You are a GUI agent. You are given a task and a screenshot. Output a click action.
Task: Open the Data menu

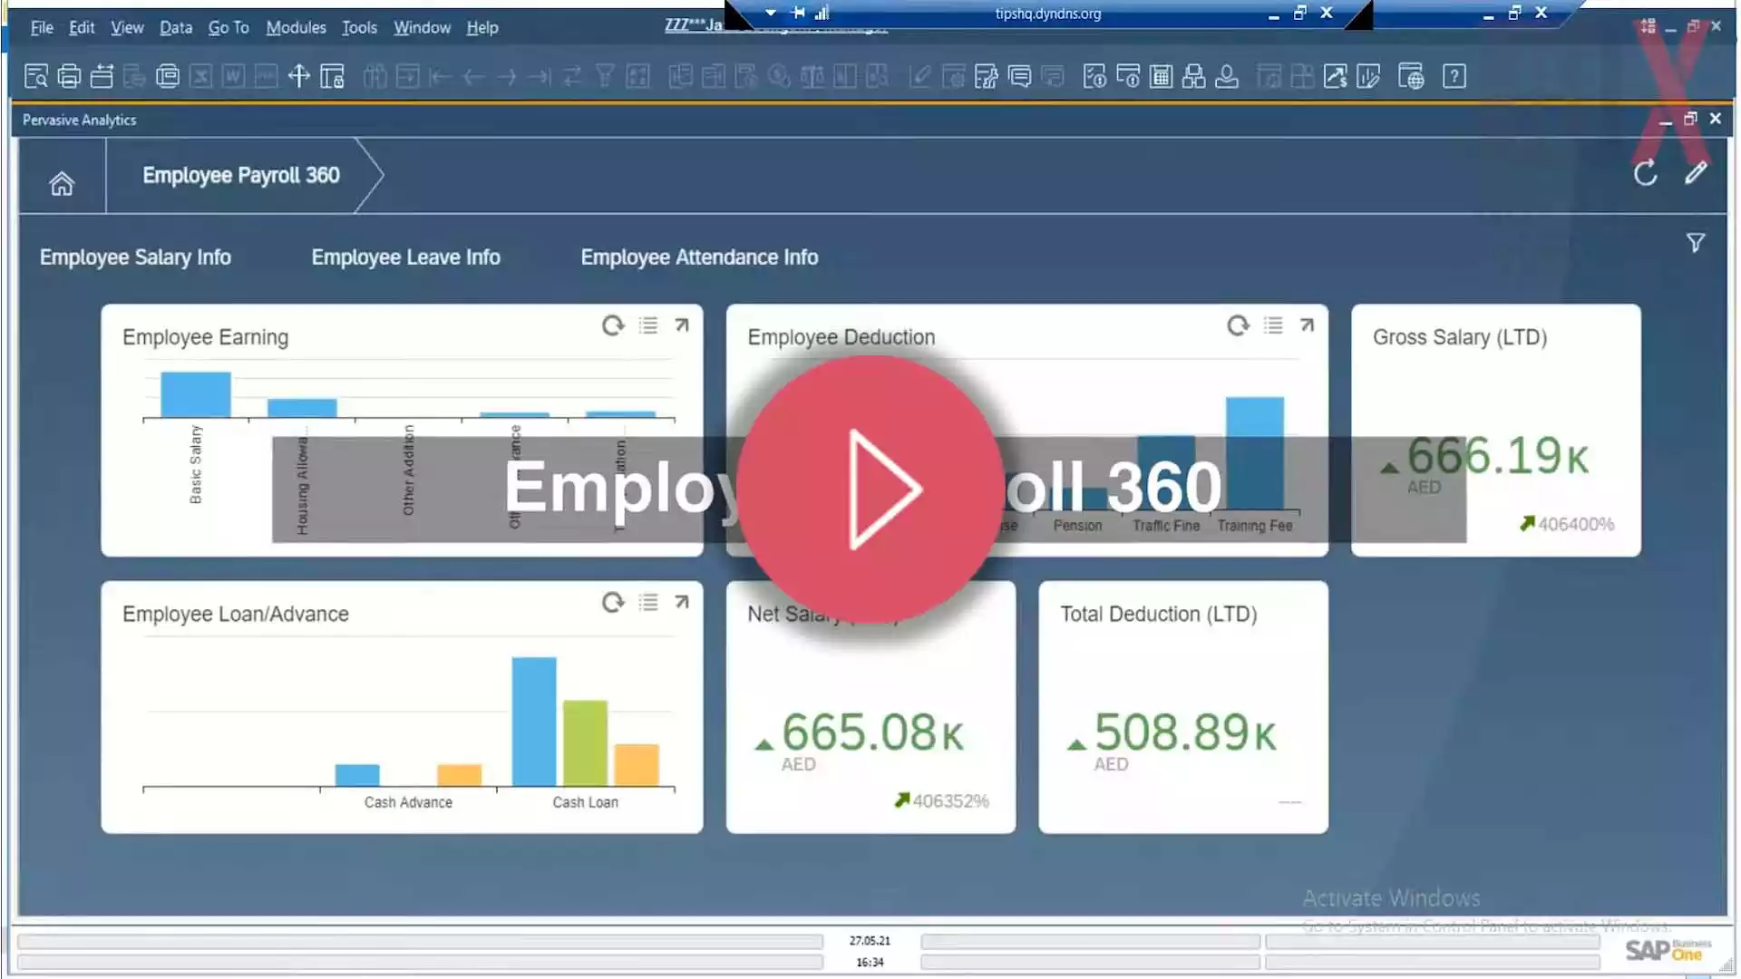tap(176, 27)
